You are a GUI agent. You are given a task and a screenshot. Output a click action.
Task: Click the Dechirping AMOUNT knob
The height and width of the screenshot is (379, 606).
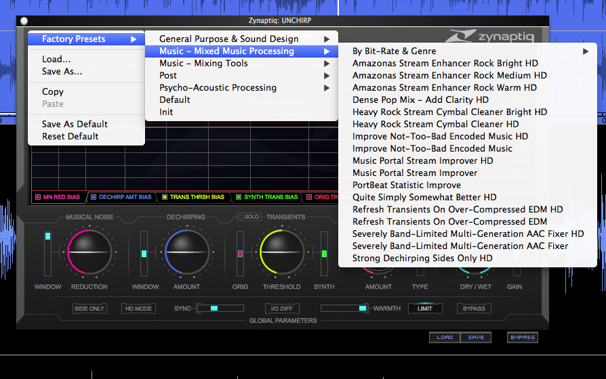pos(187,252)
